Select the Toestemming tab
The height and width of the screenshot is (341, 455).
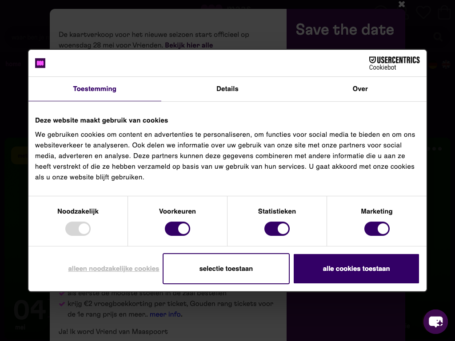tap(95, 89)
